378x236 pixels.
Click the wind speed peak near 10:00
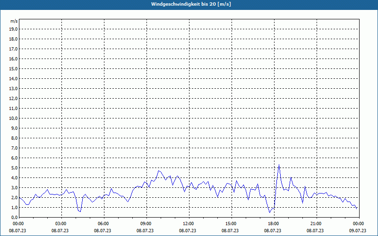click(158, 171)
